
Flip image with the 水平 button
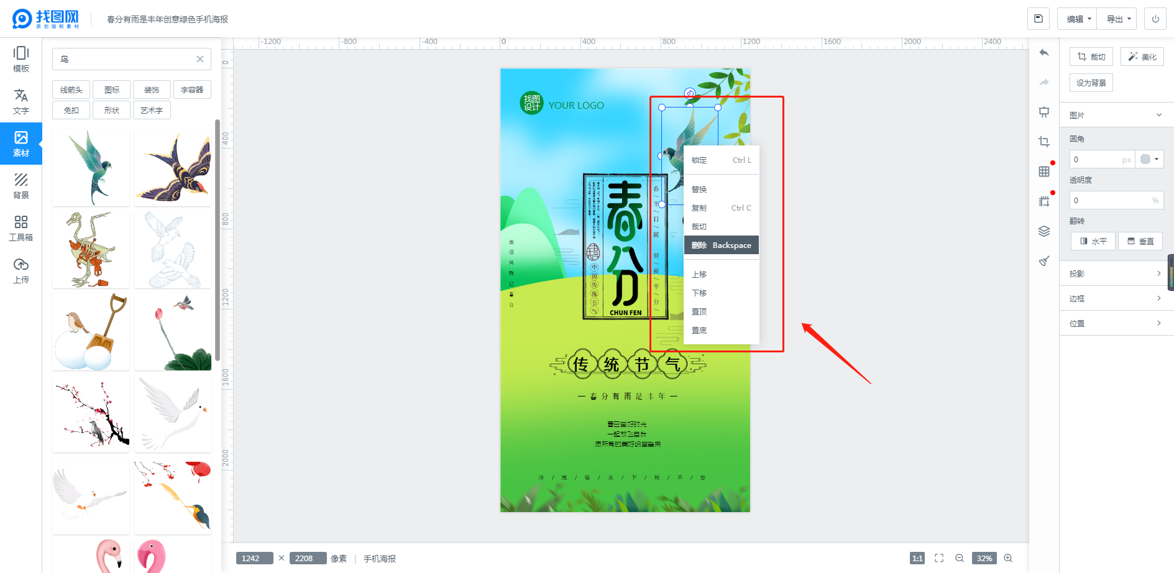(x=1093, y=241)
